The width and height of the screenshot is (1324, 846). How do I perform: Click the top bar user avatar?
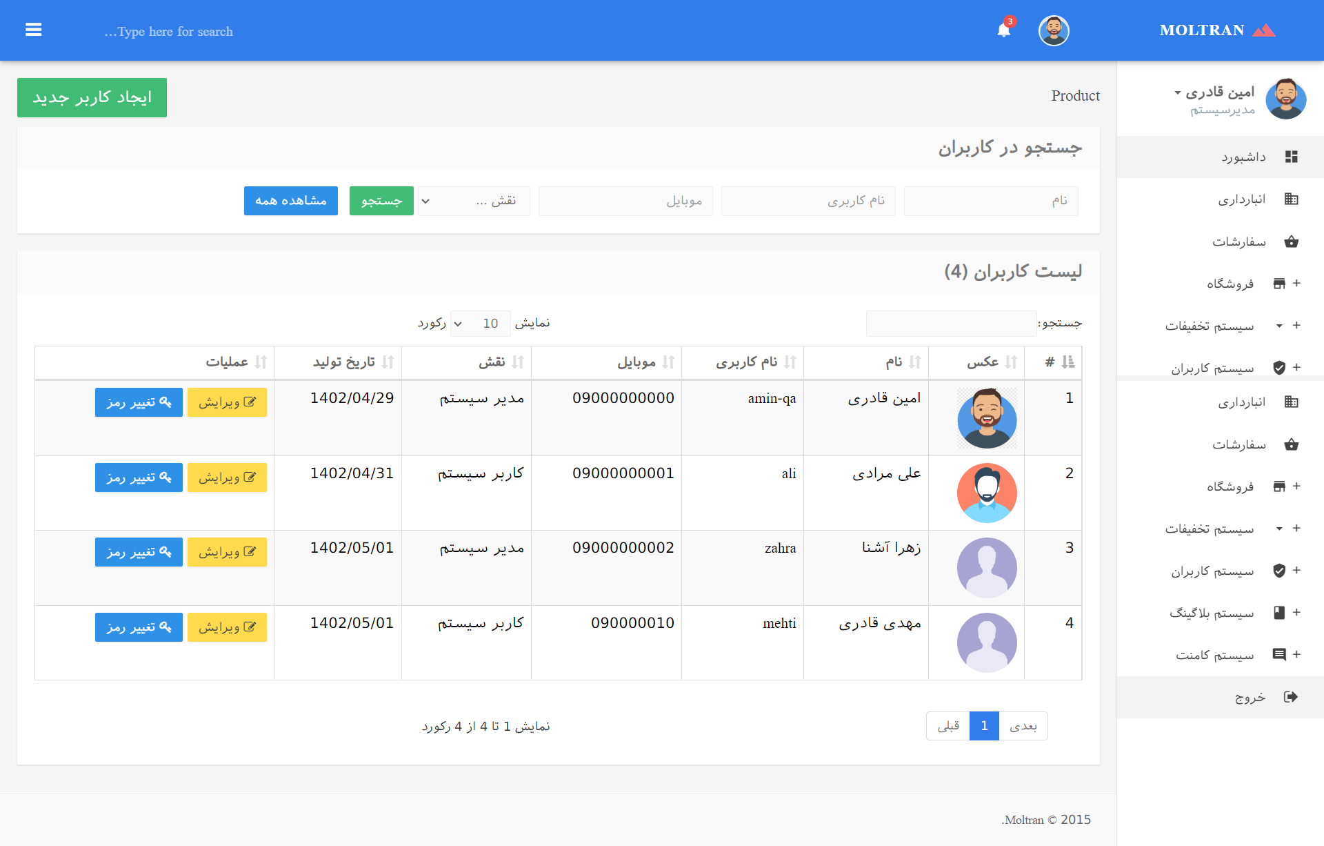click(1053, 30)
